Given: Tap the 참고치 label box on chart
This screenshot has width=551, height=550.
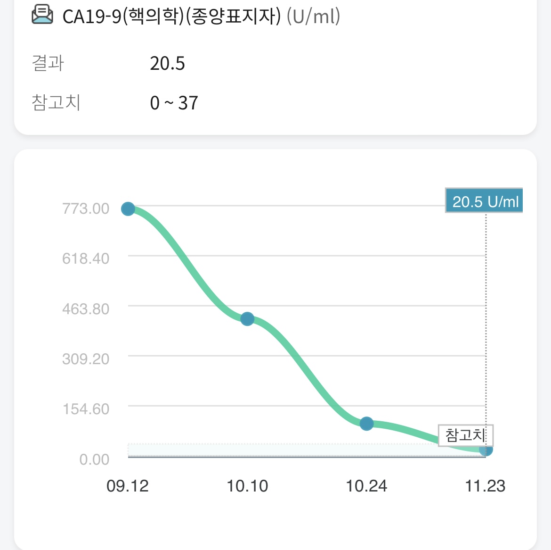Looking at the screenshot, I should point(466,435).
